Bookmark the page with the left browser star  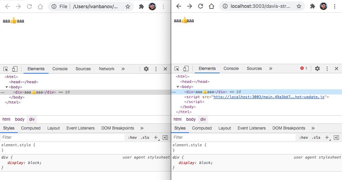(128, 6)
